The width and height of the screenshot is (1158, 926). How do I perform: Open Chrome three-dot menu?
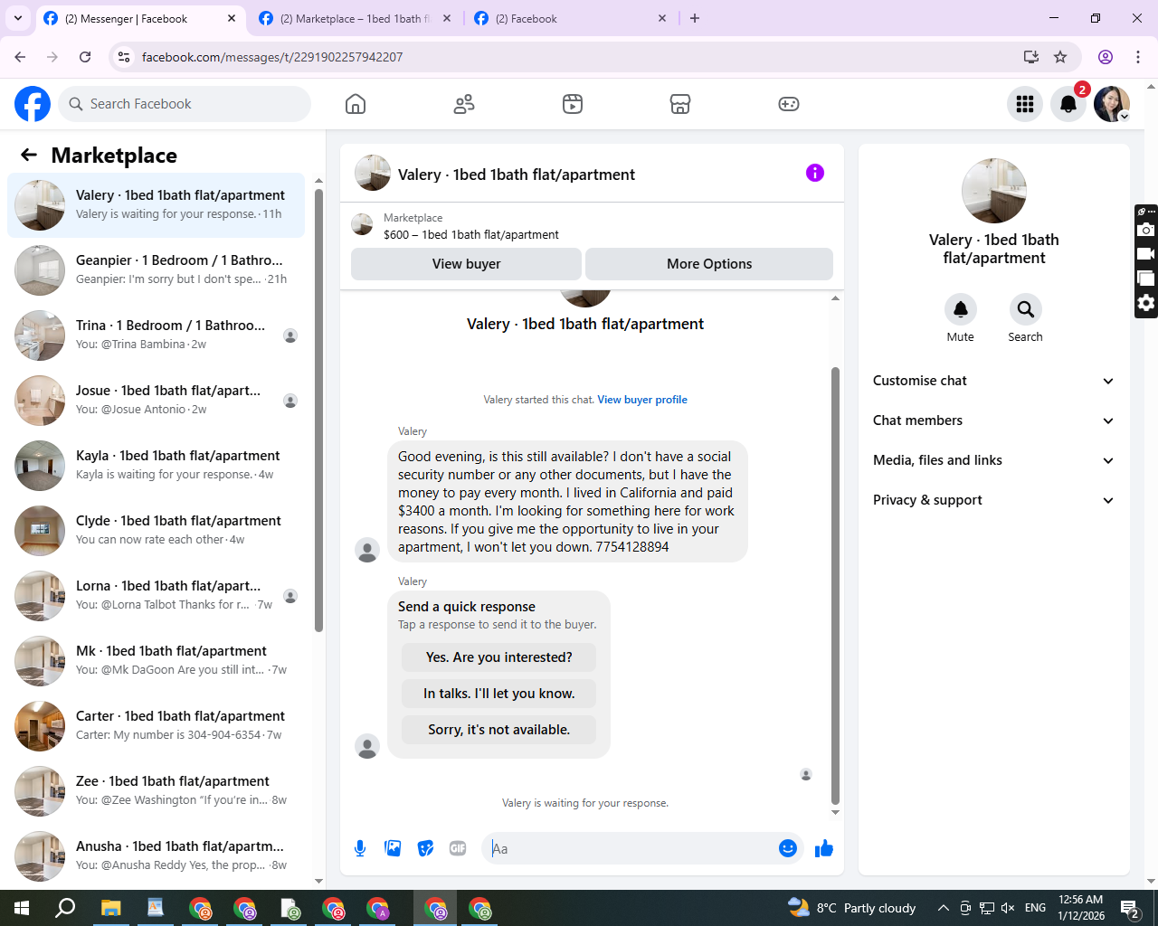[x=1138, y=57]
